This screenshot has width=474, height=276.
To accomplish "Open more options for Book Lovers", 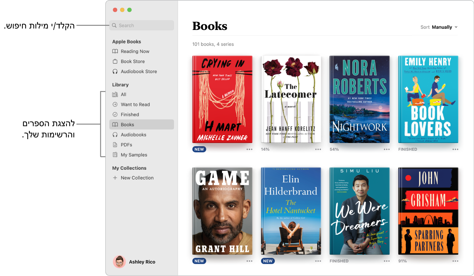I will [455, 149].
